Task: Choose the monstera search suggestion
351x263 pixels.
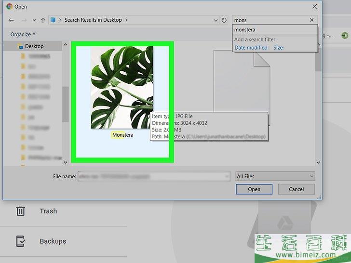Action: (x=275, y=30)
